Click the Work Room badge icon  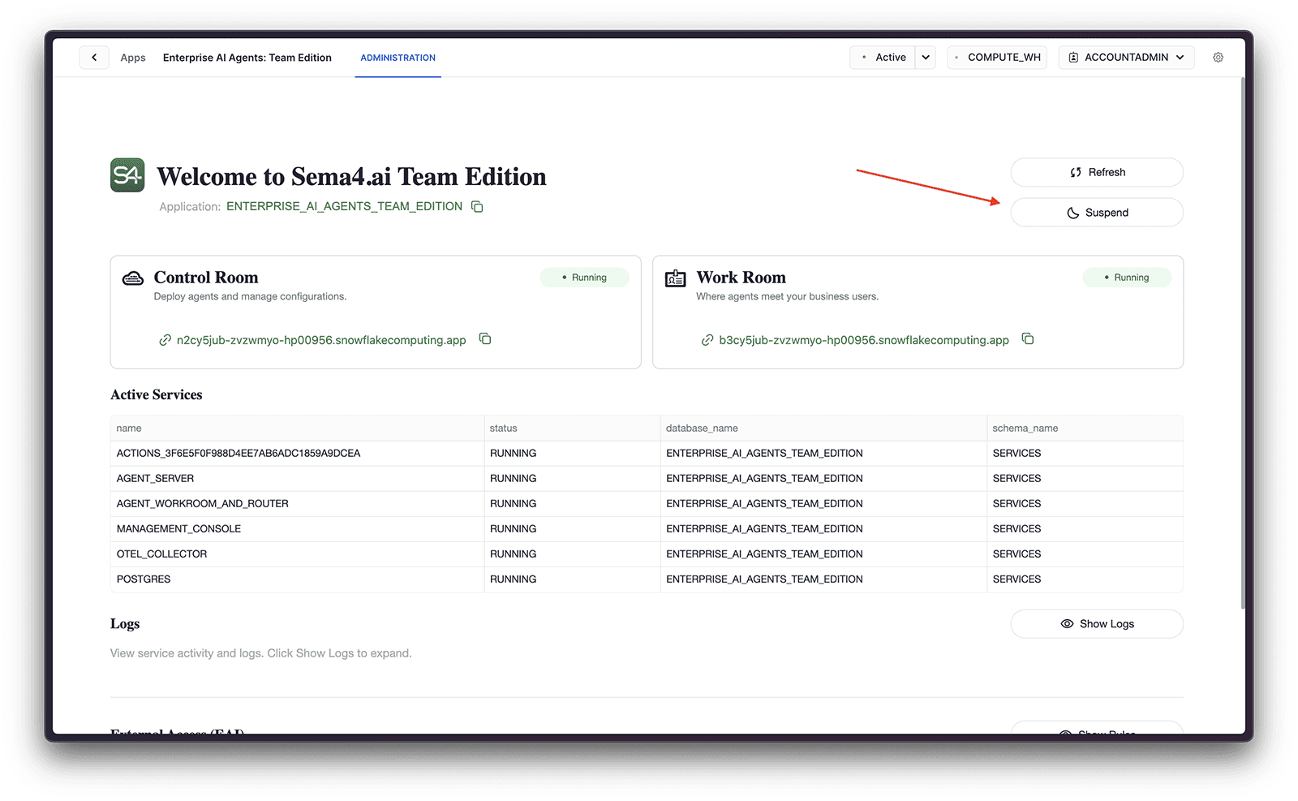(x=675, y=278)
